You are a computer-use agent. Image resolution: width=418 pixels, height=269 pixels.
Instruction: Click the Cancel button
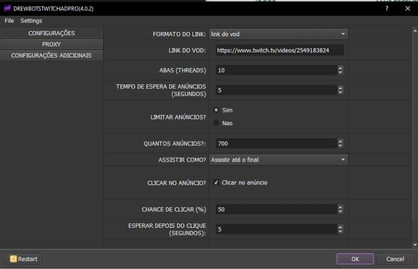pyautogui.click(x=395, y=259)
